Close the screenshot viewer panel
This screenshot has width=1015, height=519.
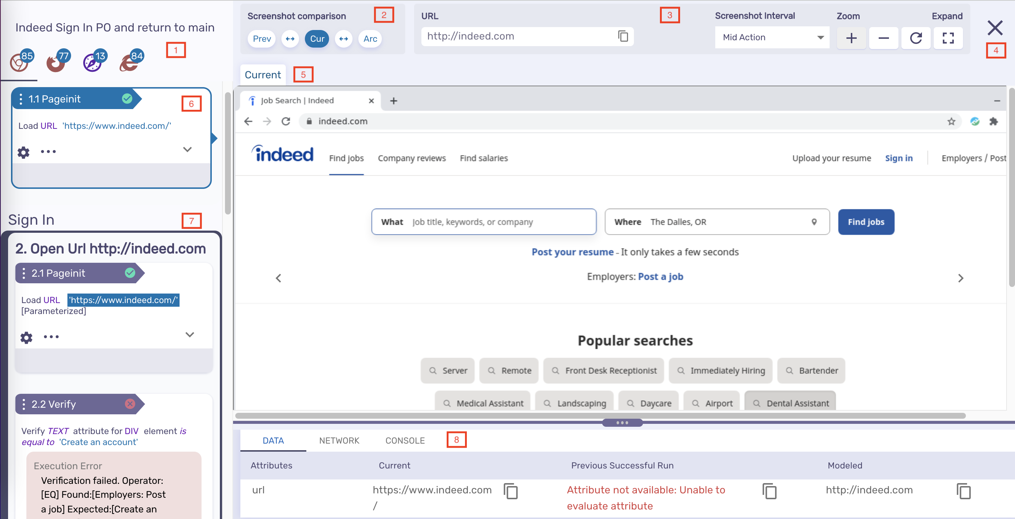994,27
